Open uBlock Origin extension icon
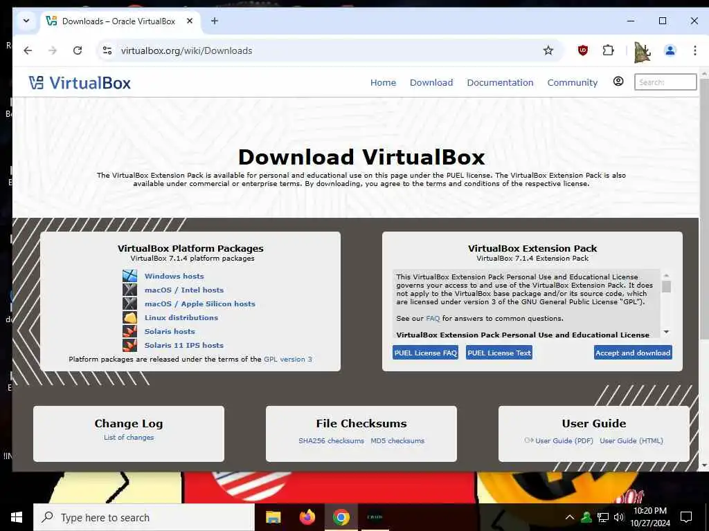 pyautogui.click(x=583, y=50)
